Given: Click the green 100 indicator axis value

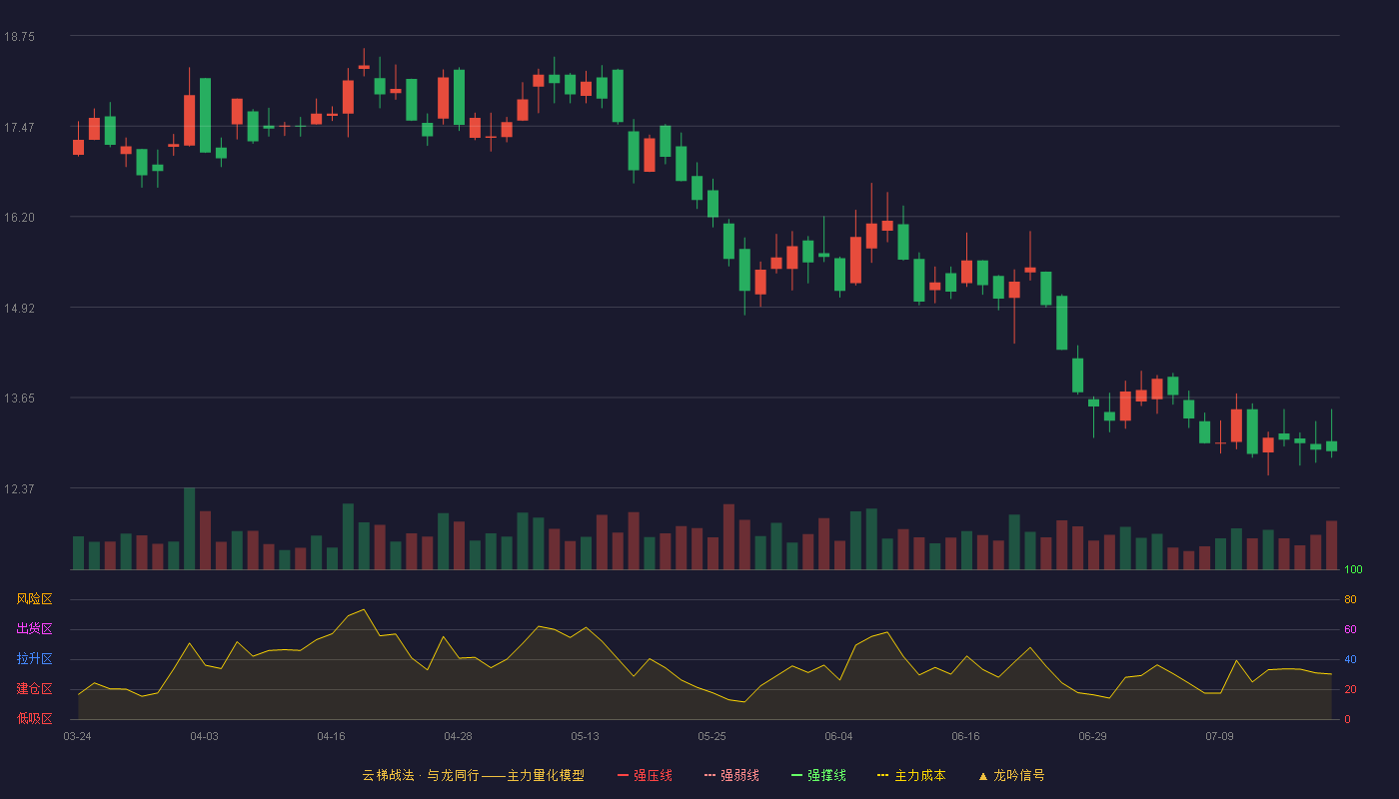Looking at the screenshot, I should coord(1353,570).
